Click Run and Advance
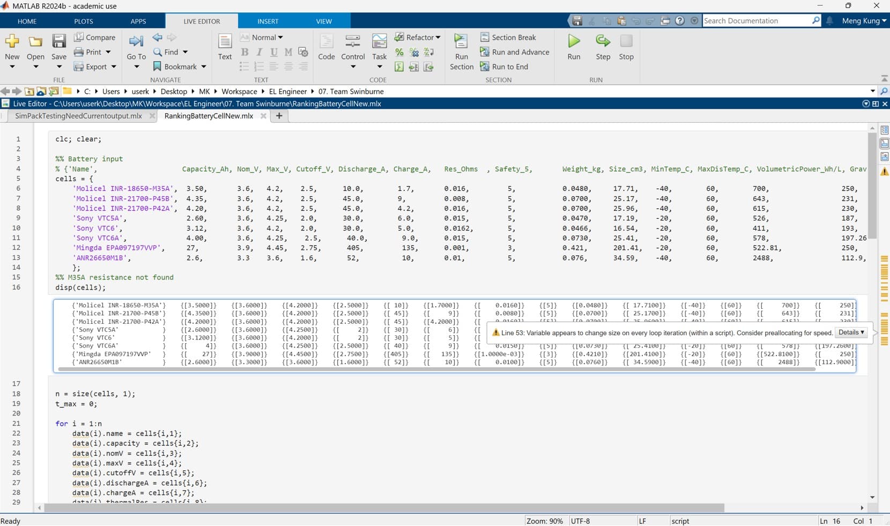The image size is (890, 526). point(515,52)
